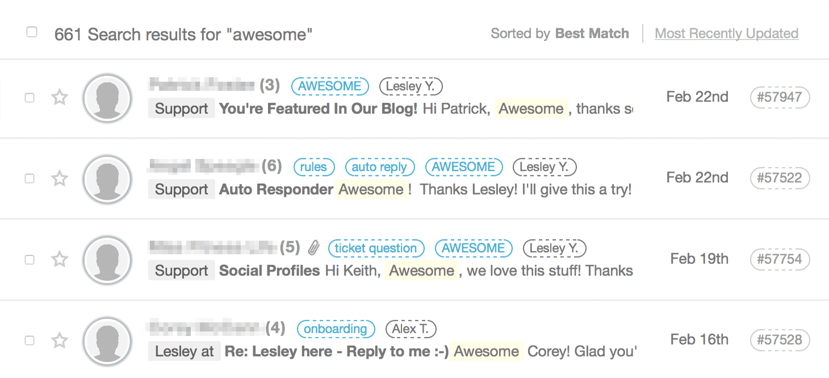Sort results by Most Recently Updated

[726, 33]
